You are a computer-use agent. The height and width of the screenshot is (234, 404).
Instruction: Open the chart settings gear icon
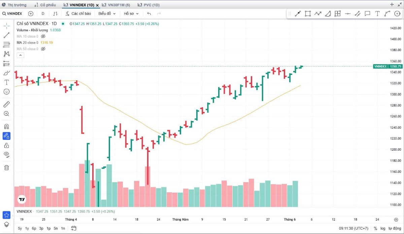pos(396,220)
